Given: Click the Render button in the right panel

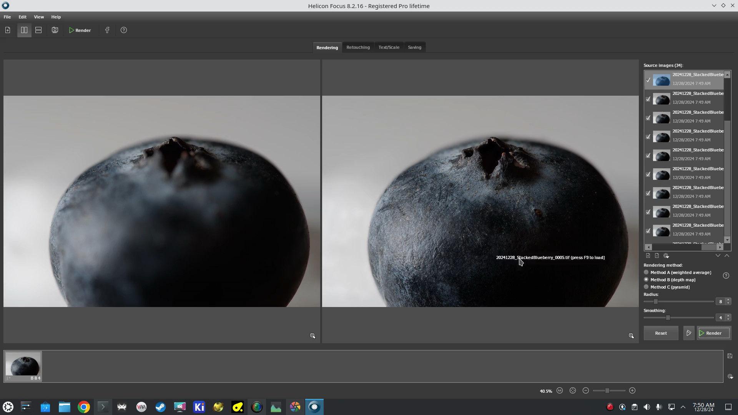Looking at the screenshot, I should 714,333.
